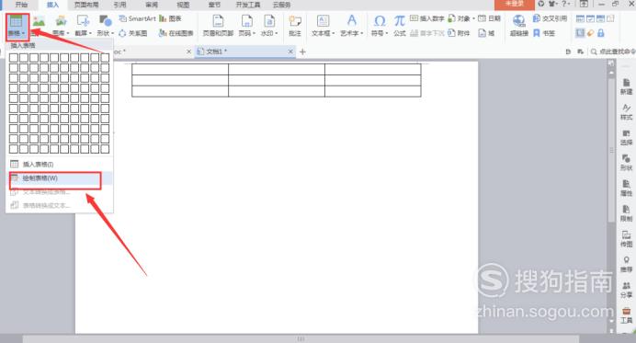Click the orange Not Logged In (未登录) button

[515, 4]
